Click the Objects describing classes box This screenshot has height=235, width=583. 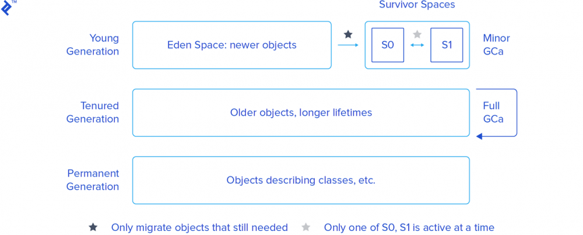[x=301, y=180]
